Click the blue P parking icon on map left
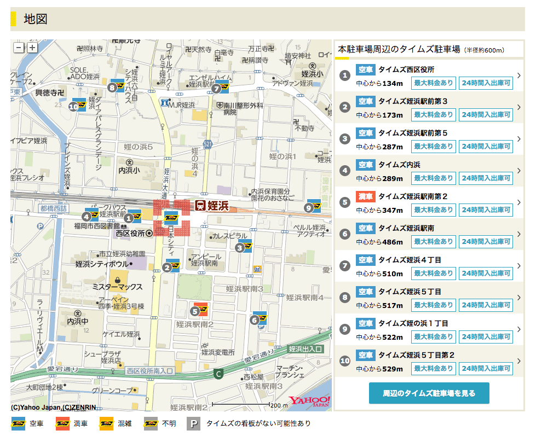Screen dimensions: 536x442 pos(41,226)
